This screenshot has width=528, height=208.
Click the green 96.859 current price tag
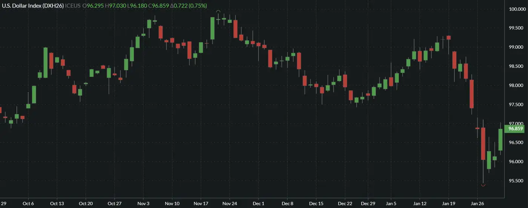pos(515,128)
